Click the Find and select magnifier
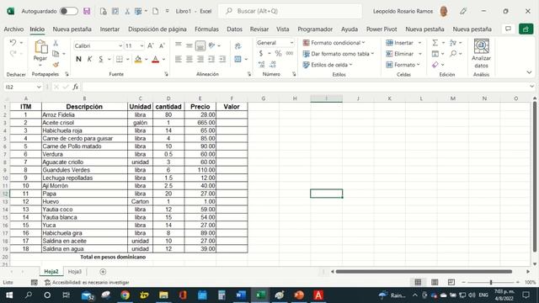539x303 pixels. point(453,54)
